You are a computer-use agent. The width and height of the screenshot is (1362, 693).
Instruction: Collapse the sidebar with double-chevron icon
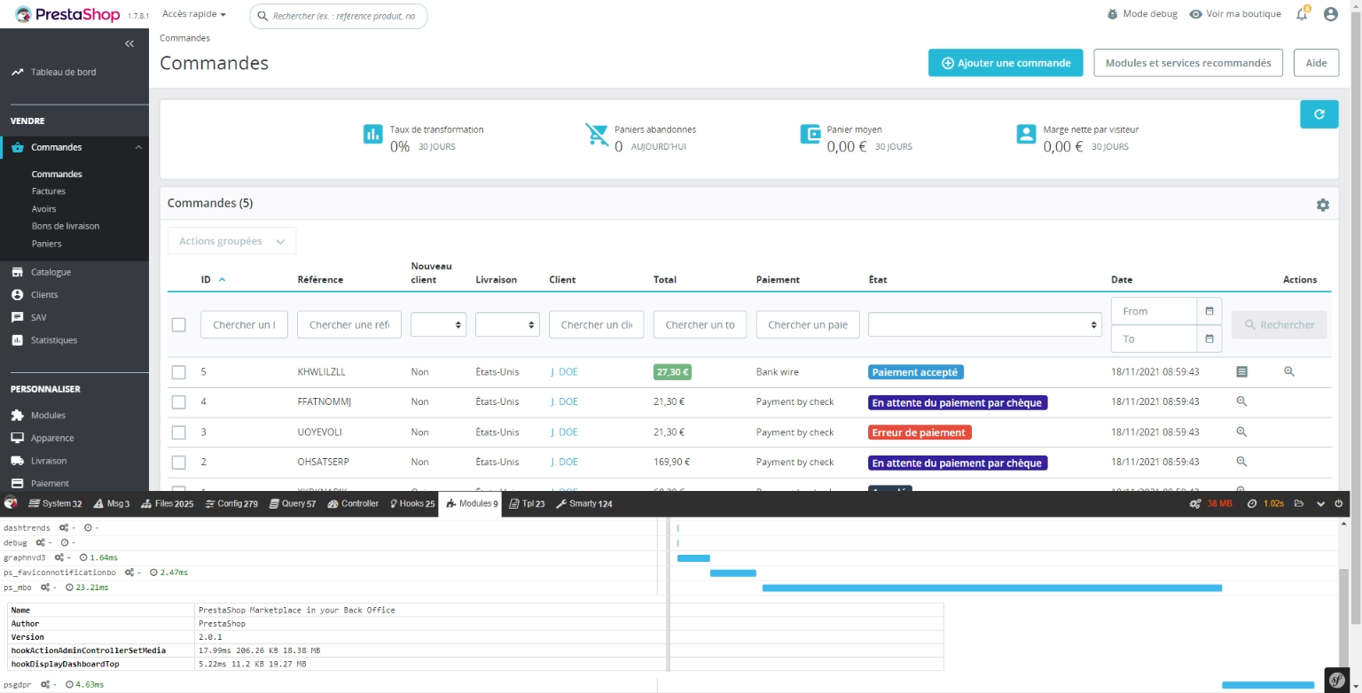pos(129,43)
